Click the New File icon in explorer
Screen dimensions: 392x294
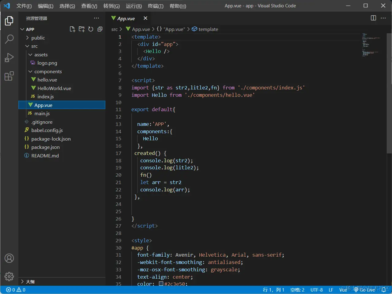point(72,29)
